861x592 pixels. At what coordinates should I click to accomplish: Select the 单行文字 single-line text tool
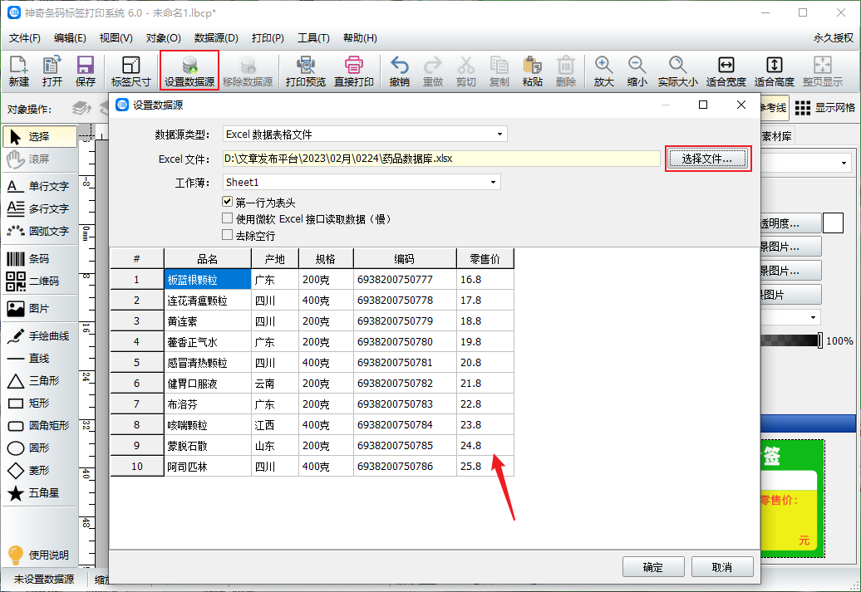click(40, 187)
